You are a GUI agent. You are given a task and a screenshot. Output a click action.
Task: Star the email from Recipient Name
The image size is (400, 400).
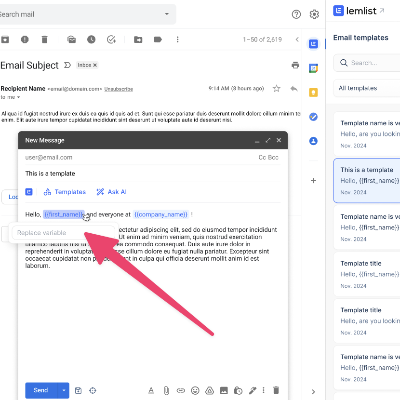(x=276, y=88)
